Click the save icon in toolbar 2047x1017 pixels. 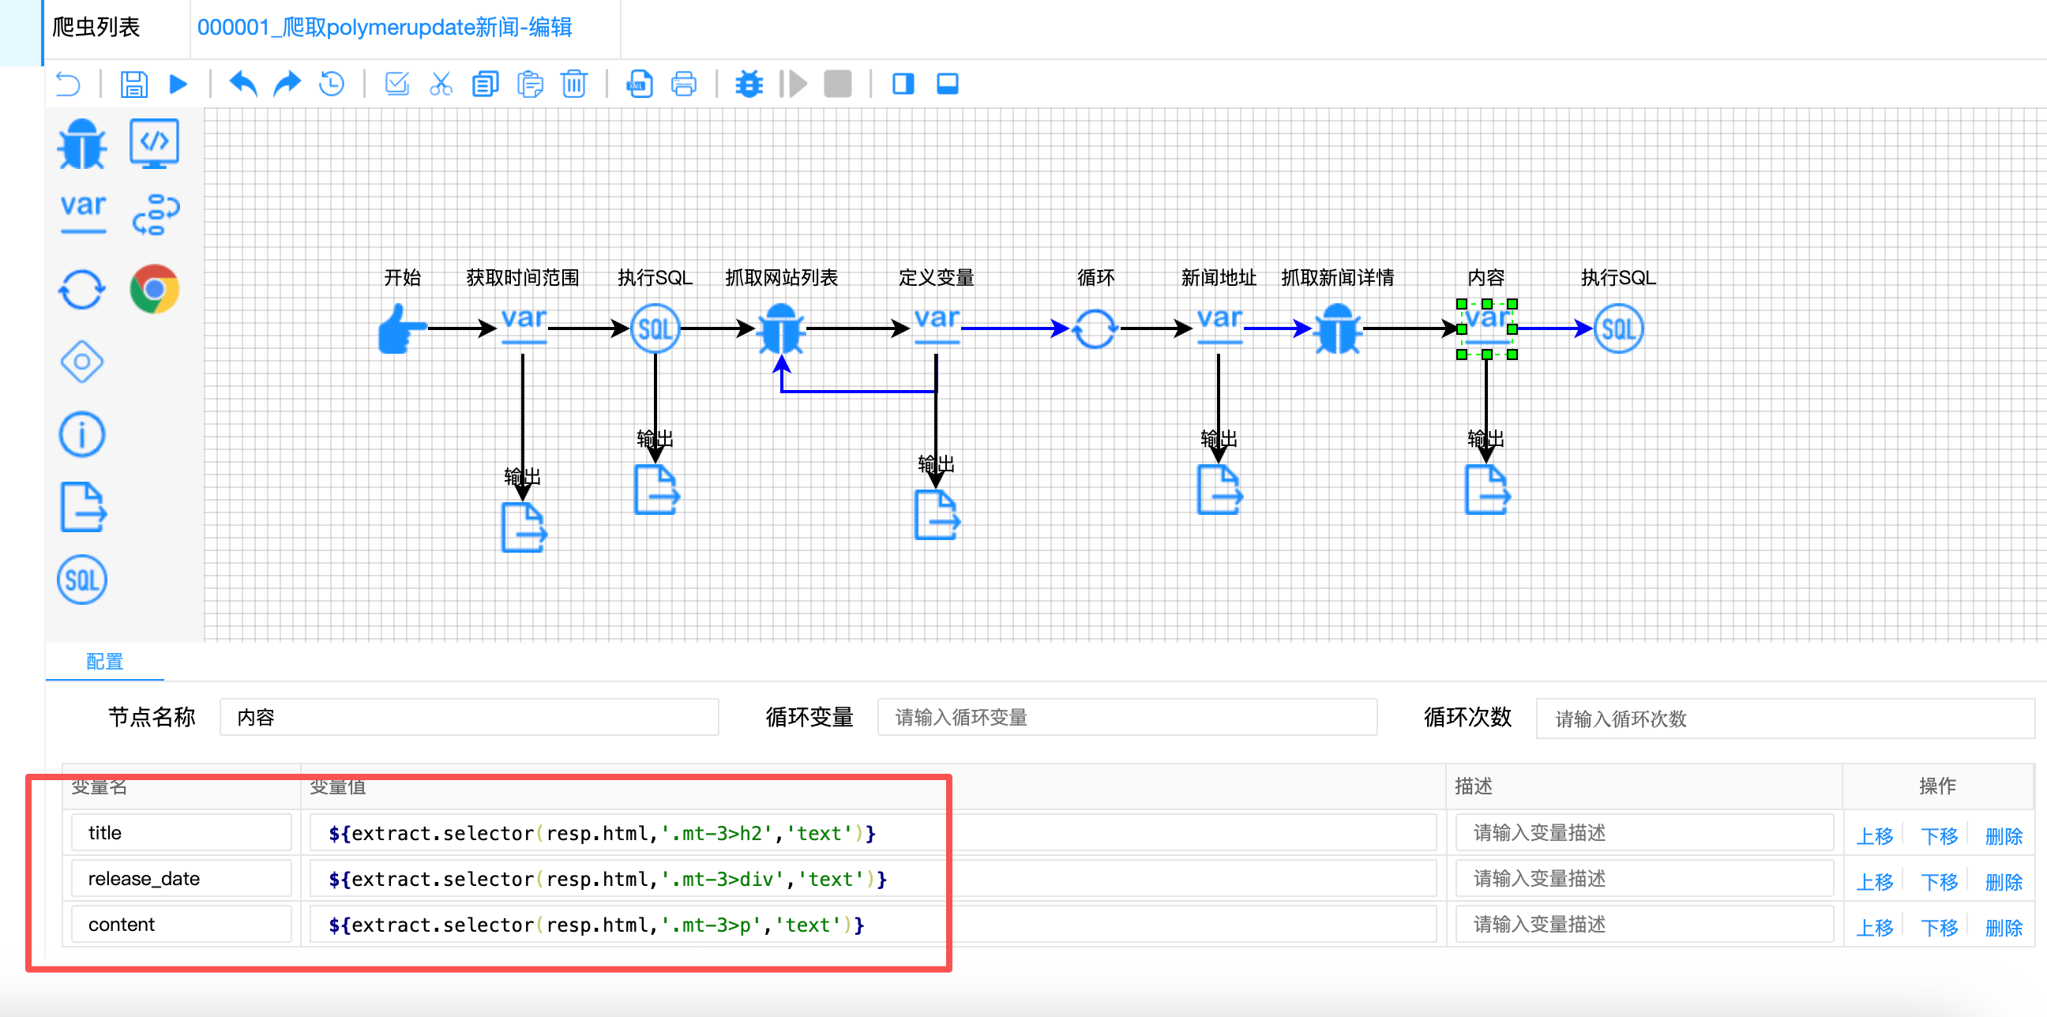(x=133, y=84)
